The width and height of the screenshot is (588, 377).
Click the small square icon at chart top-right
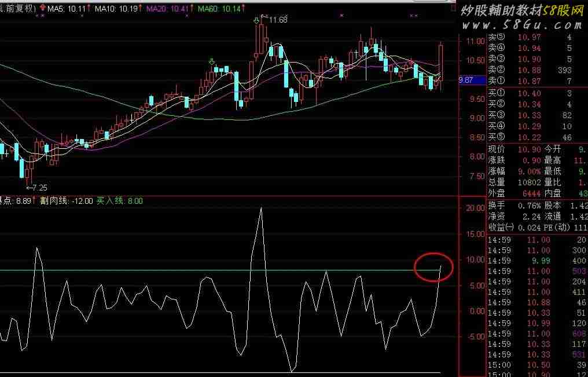pos(452,9)
